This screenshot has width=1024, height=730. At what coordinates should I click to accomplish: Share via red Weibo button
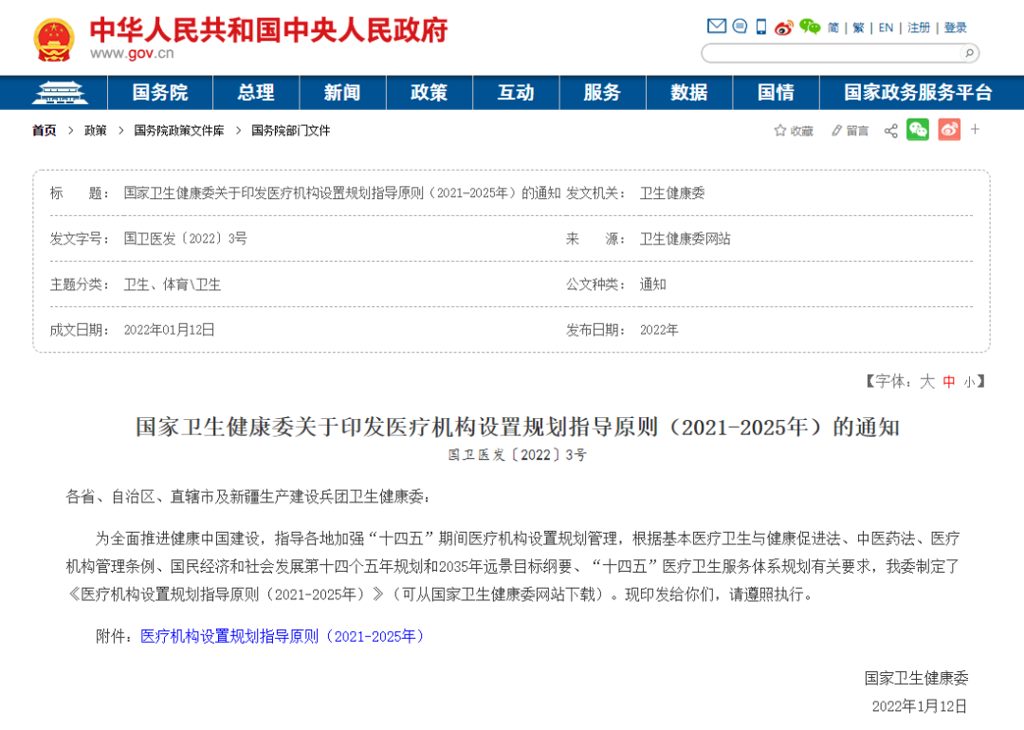(x=949, y=130)
